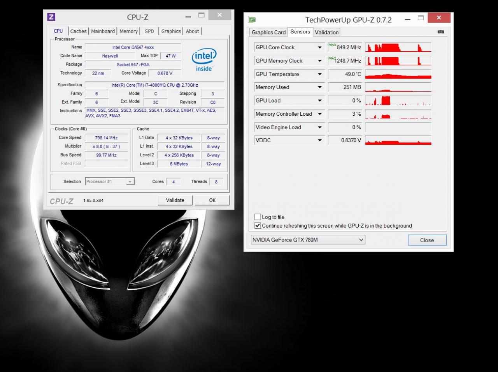The image size is (498, 372).
Task: Click the x 8.0 ( 8 - 37 ) multiplier value
Action: point(106,146)
